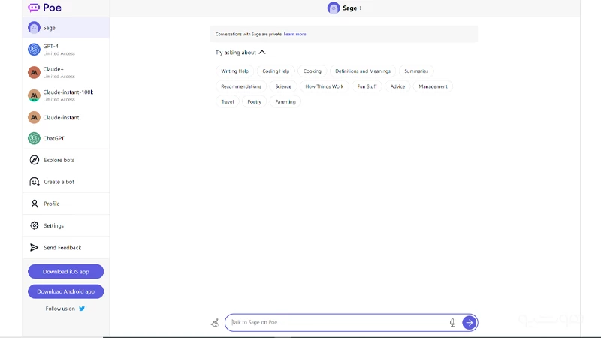Open the Sage chat in sidebar
Image resolution: width=601 pixels, height=338 pixels.
[66, 28]
